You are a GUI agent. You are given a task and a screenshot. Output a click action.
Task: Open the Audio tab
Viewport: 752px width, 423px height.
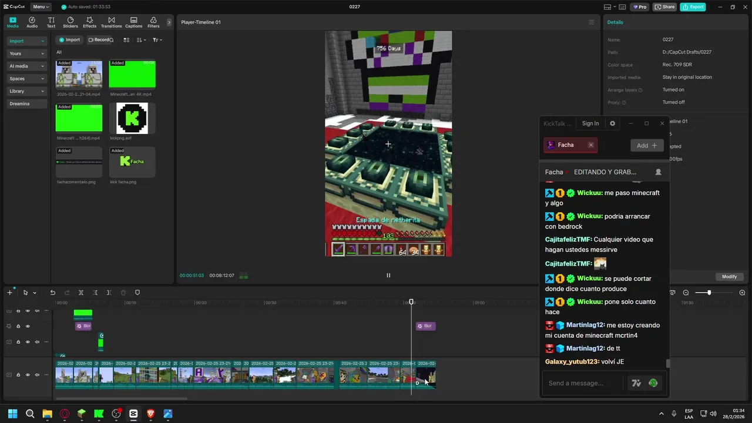pos(32,22)
